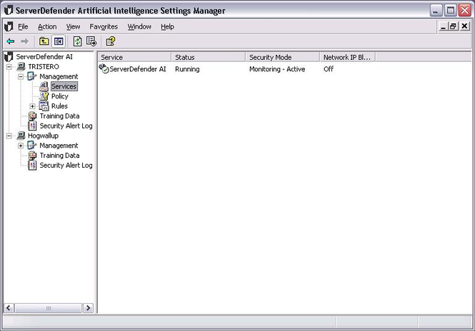Screen dimensions: 475x331
Task: Click the Training Data icon under TRISTERO
Action: pyautogui.click(x=32, y=116)
